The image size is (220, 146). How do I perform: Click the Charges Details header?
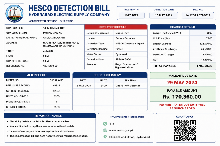(183, 27)
